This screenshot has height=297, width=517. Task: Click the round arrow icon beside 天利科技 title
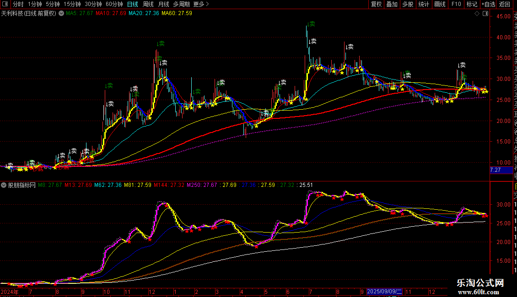(61, 14)
